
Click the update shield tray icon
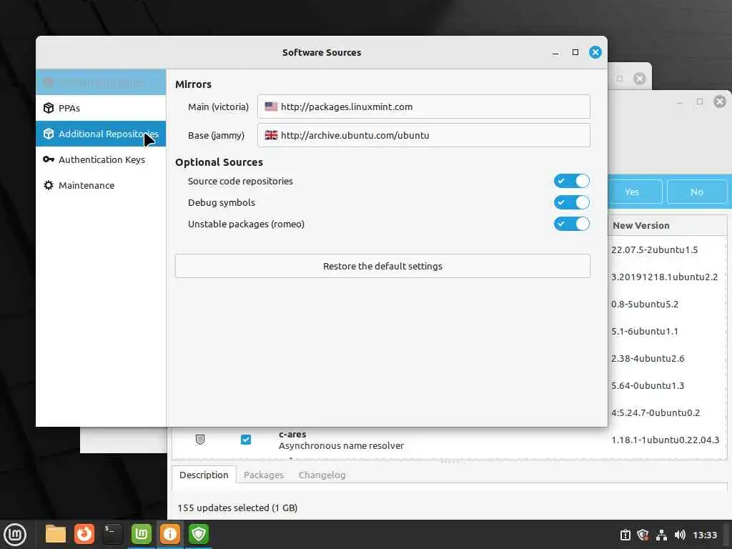(x=643, y=535)
